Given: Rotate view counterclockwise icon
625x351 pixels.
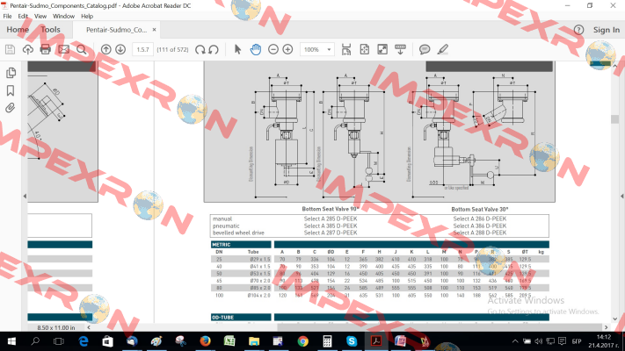Looking at the screenshot, I should pyautogui.click(x=214, y=49).
